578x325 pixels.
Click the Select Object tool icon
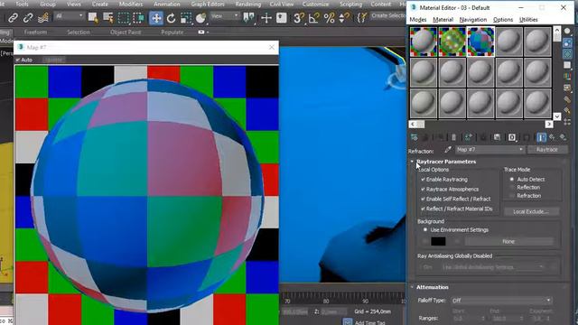[x=93, y=18]
